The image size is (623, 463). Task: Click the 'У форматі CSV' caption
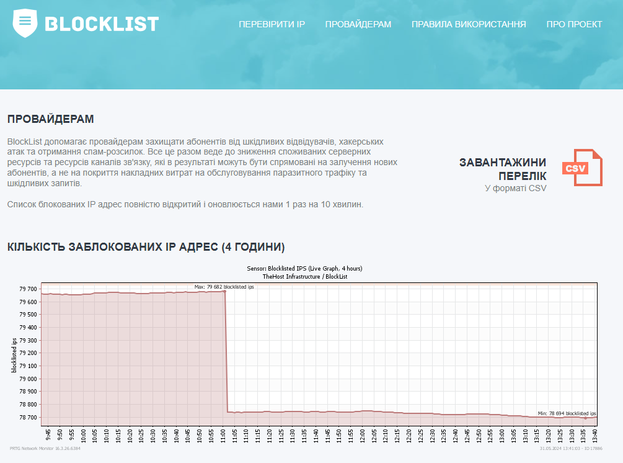pos(515,188)
